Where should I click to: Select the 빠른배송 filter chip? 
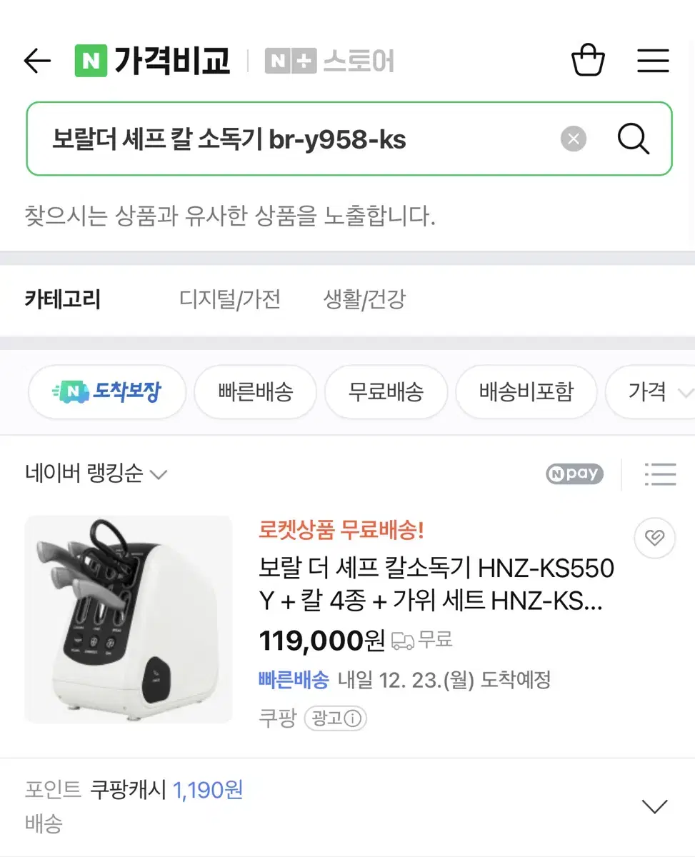click(x=255, y=391)
